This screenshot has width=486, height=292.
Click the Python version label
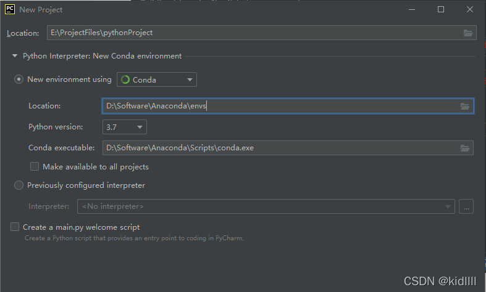coord(56,127)
